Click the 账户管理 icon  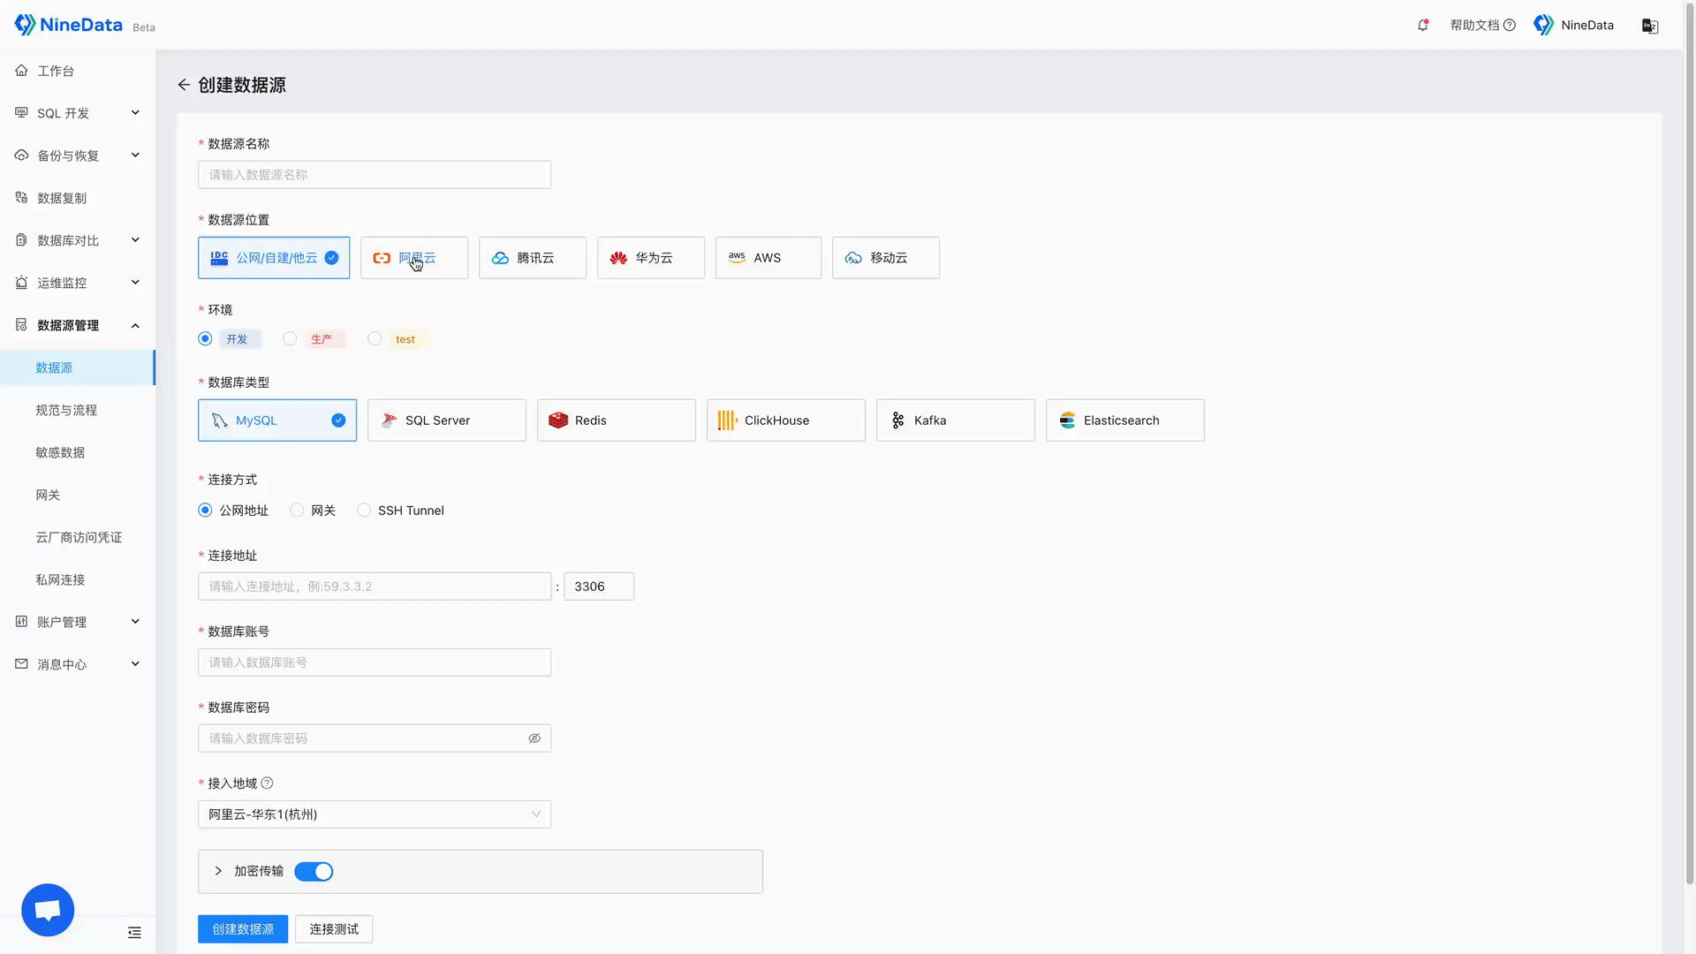tap(21, 621)
